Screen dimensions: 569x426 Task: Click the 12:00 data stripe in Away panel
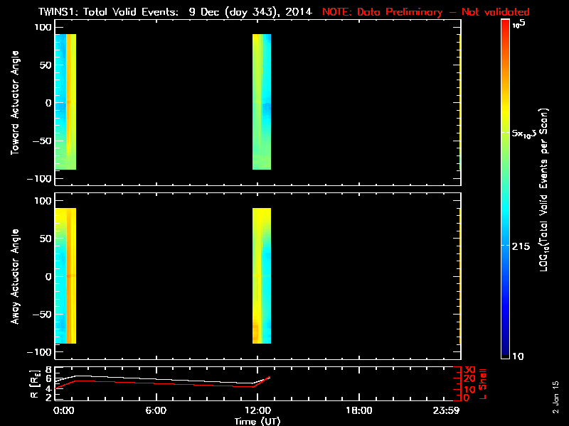tap(262, 275)
